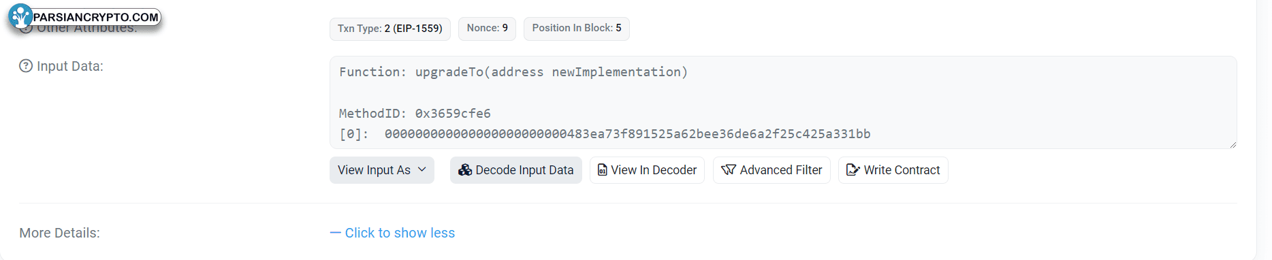Viewport: 1272px width, 260px height.
Task: Click the Position In Block: 5 badge
Action: [577, 29]
